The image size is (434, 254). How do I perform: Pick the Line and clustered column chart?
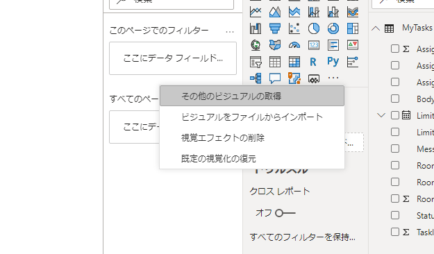pos(333,12)
